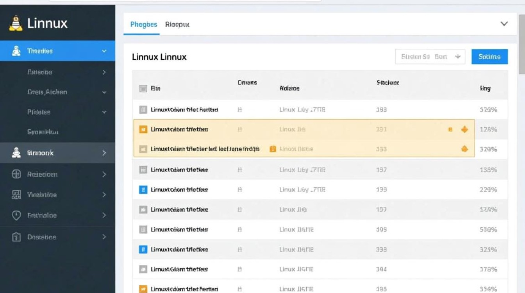Viewport: 525px width, 293px height.
Task: Click the shield icon next to Fatinalce
Action: click(x=16, y=215)
